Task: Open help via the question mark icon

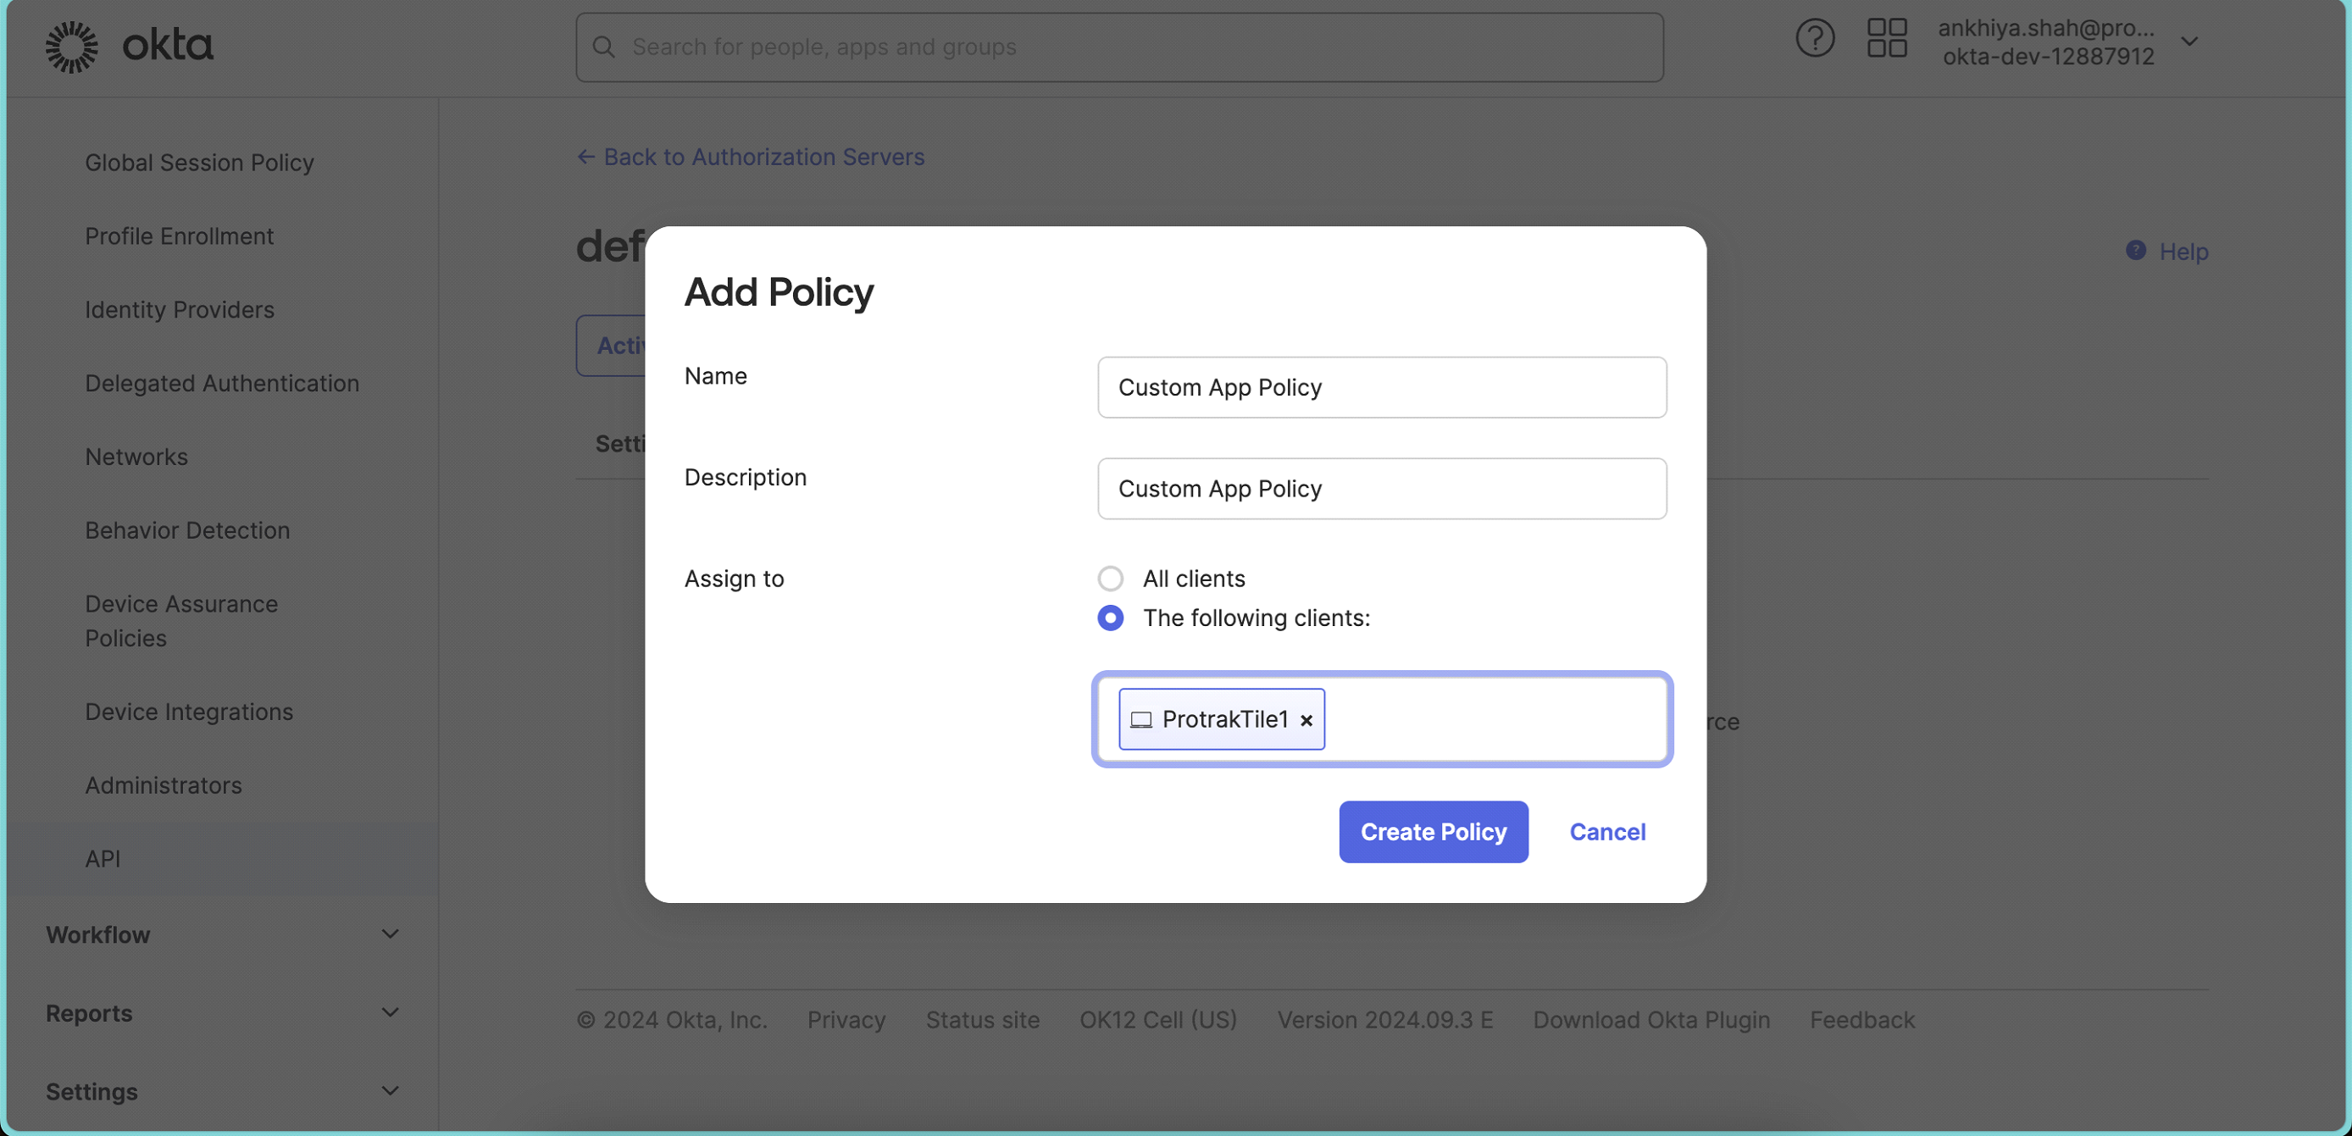Action: [1814, 37]
